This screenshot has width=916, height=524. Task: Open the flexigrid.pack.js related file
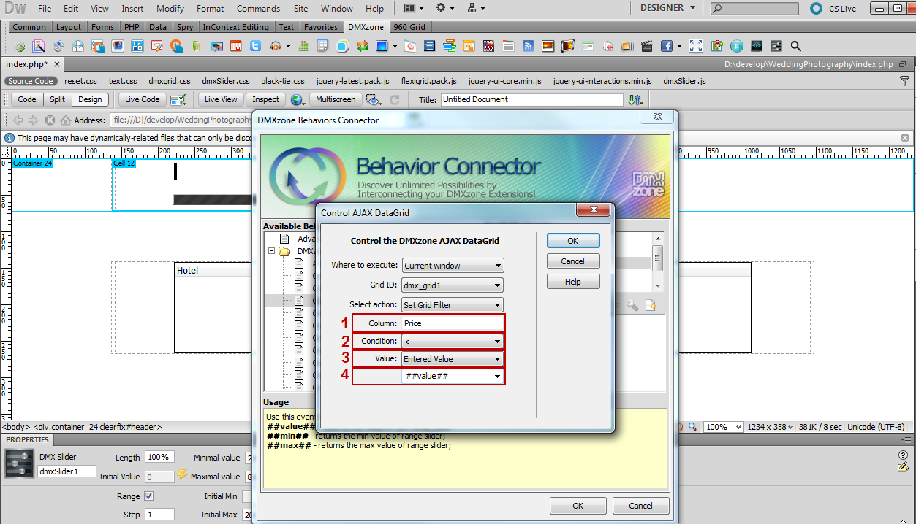[429, 81]
